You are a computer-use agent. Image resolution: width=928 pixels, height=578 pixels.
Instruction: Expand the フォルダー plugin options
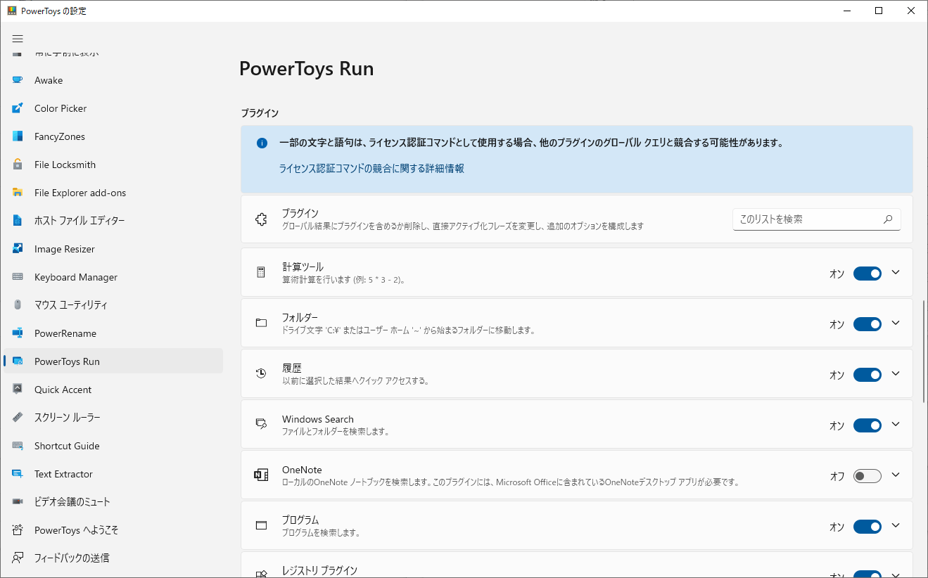[x=896, y=323]
